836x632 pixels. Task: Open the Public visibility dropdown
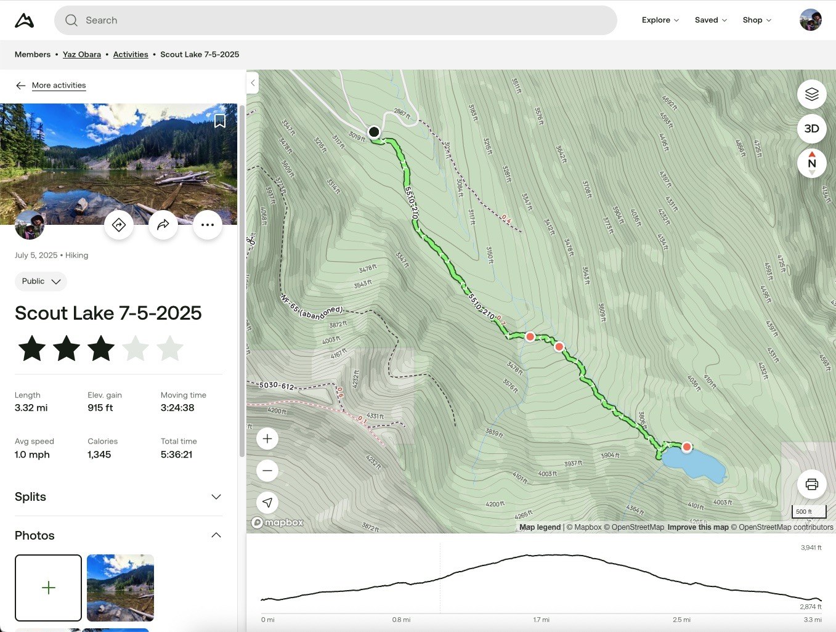pos(41,282)
